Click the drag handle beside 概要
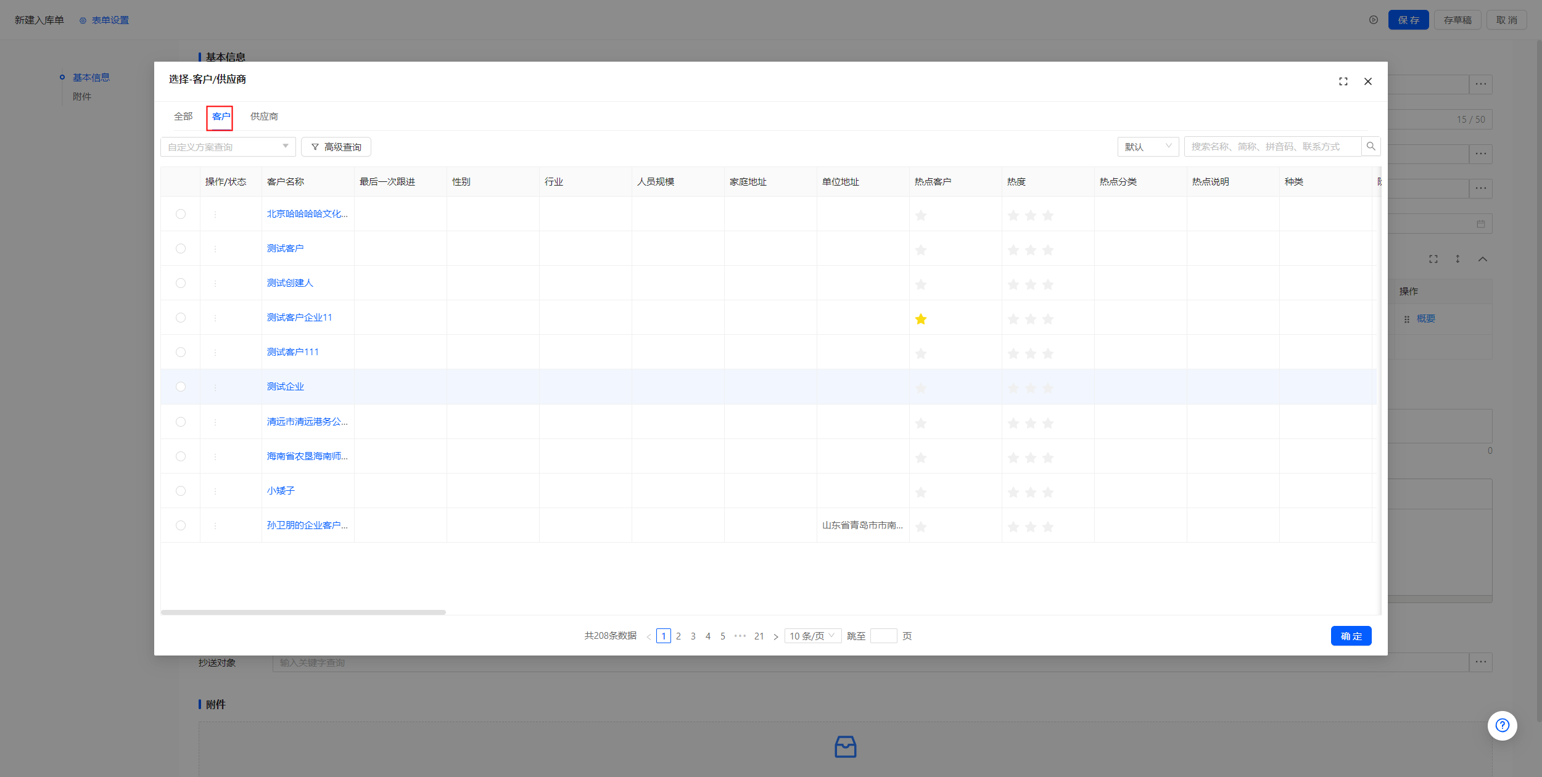Image resolution: width=1542 pixels, height=777 pixels. pyautogui.click(x=1406, y=319)
